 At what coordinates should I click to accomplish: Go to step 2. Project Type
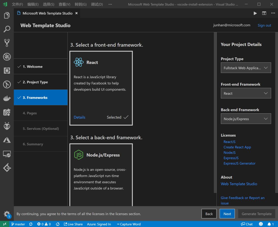point(41,82)
